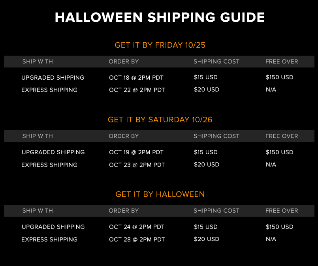Click the Get It By Halloween heading

(x=160, y=194)
